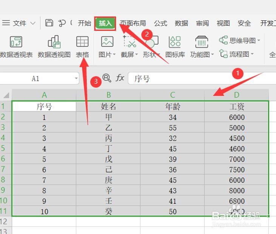Click the 思维导图 mind map button

[237, 40]
